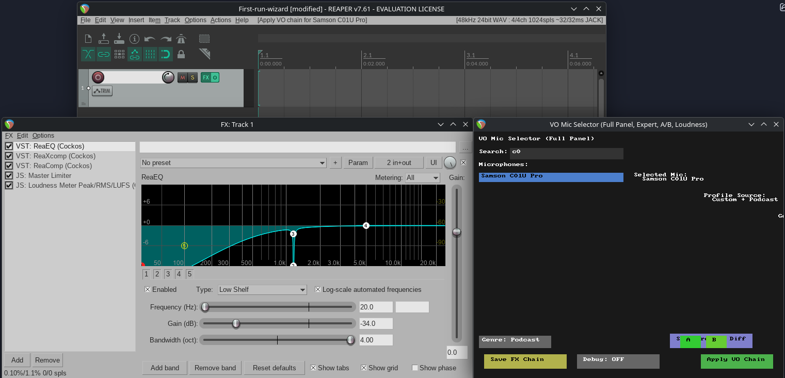
Task: Open the Options menu in FX window
Action: tap(43, 136)
